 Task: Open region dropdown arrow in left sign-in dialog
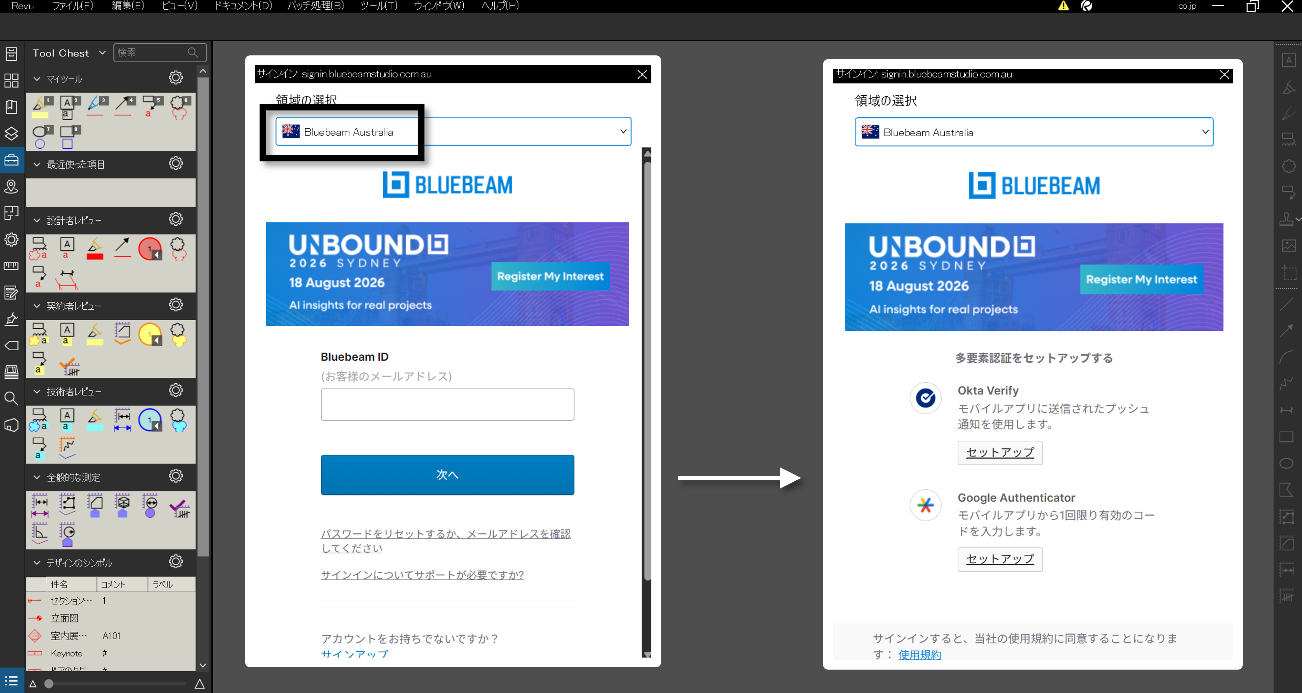click(x=623, y=131)
